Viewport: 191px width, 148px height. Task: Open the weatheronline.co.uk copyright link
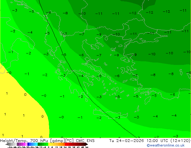(166, 145)
